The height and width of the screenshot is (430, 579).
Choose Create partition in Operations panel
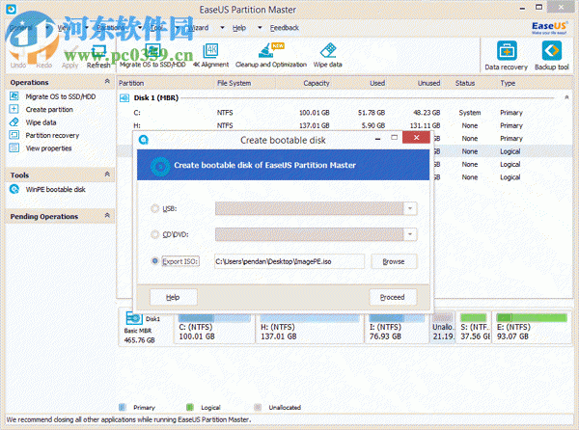[x=49, y=110]
